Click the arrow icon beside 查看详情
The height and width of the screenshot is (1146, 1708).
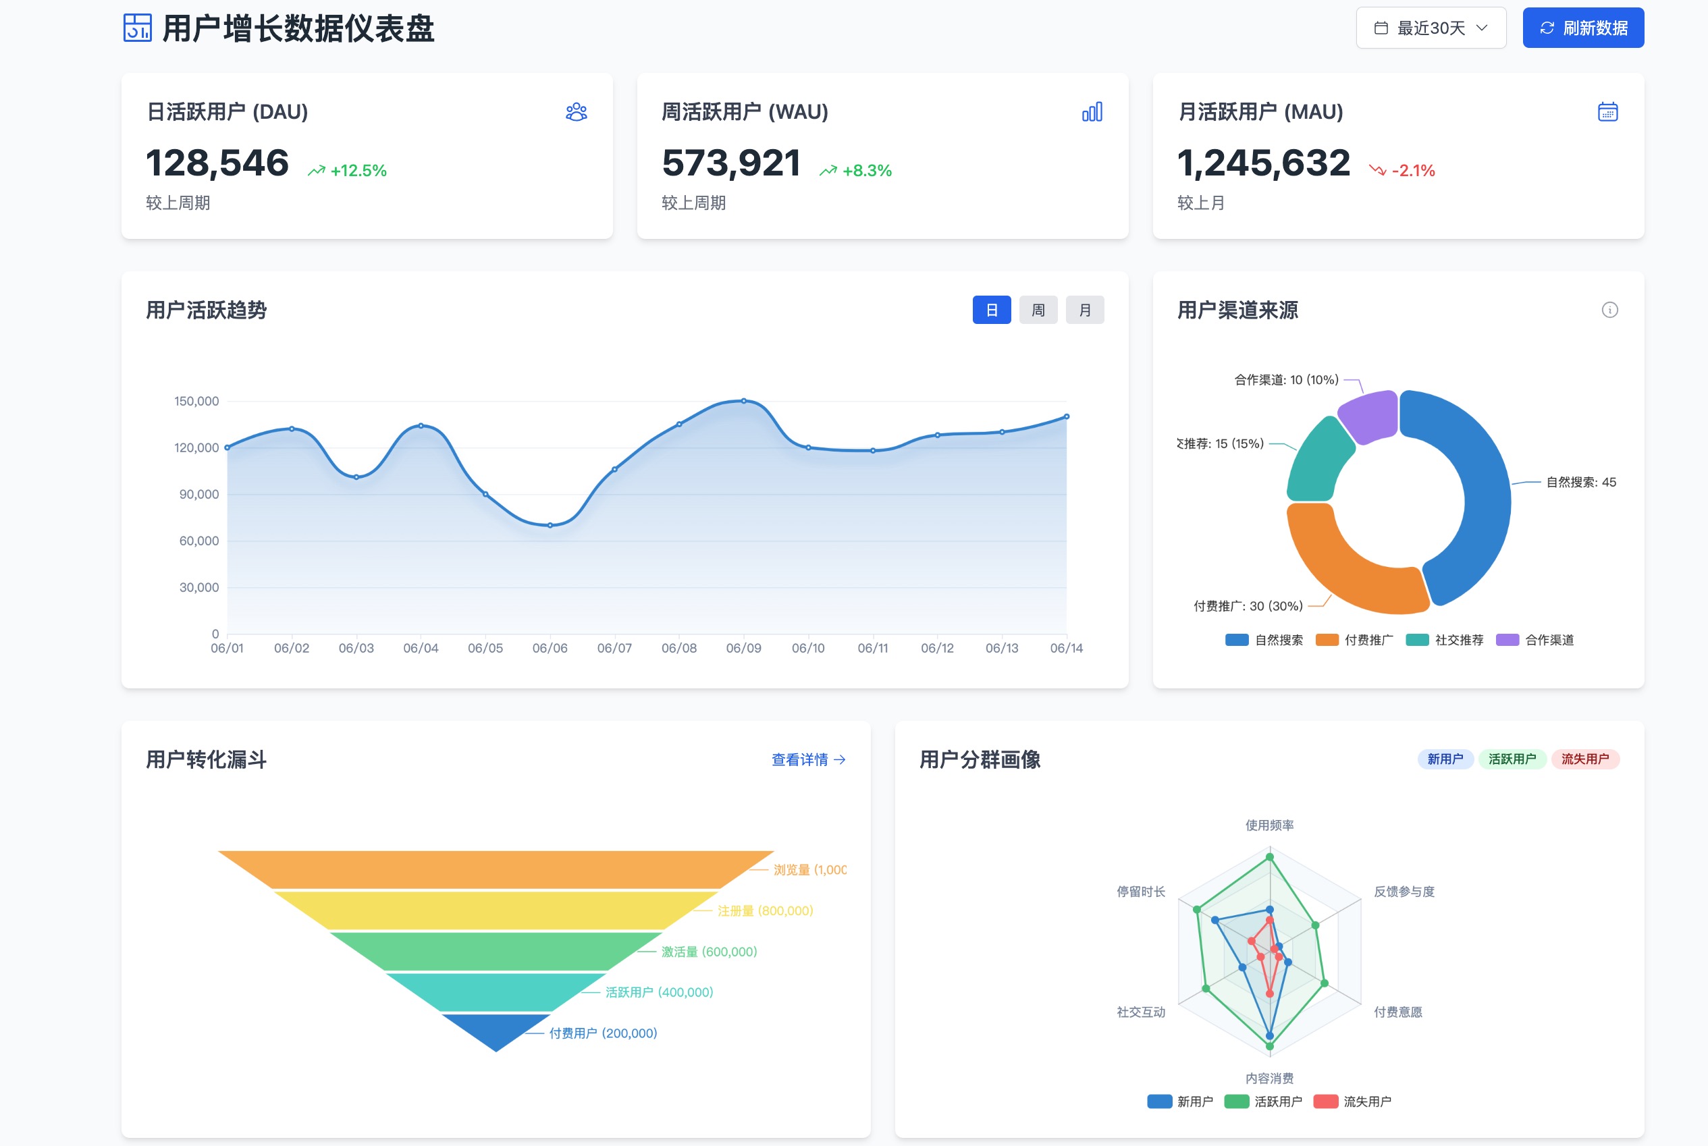point(839,759)
